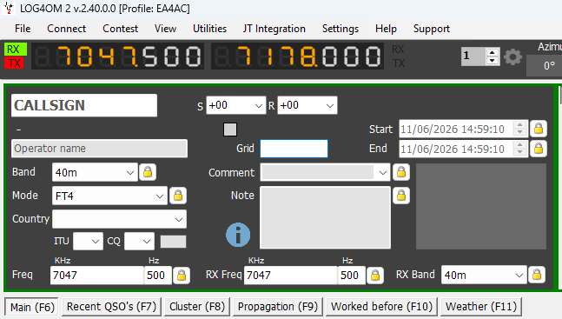Open the Support menu

pos(431,29)
